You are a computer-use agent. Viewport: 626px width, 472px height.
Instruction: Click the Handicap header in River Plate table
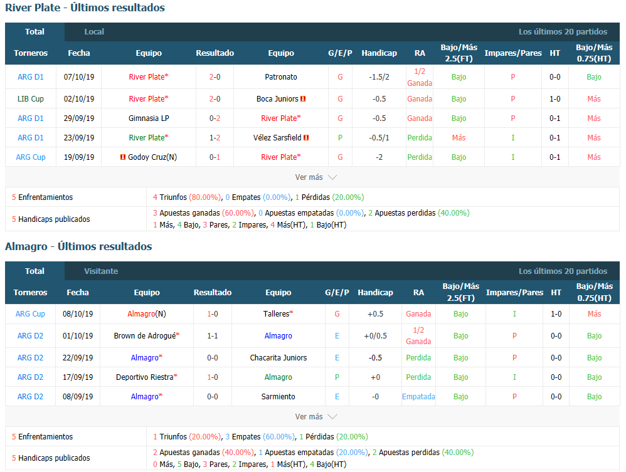pos(379,53)
